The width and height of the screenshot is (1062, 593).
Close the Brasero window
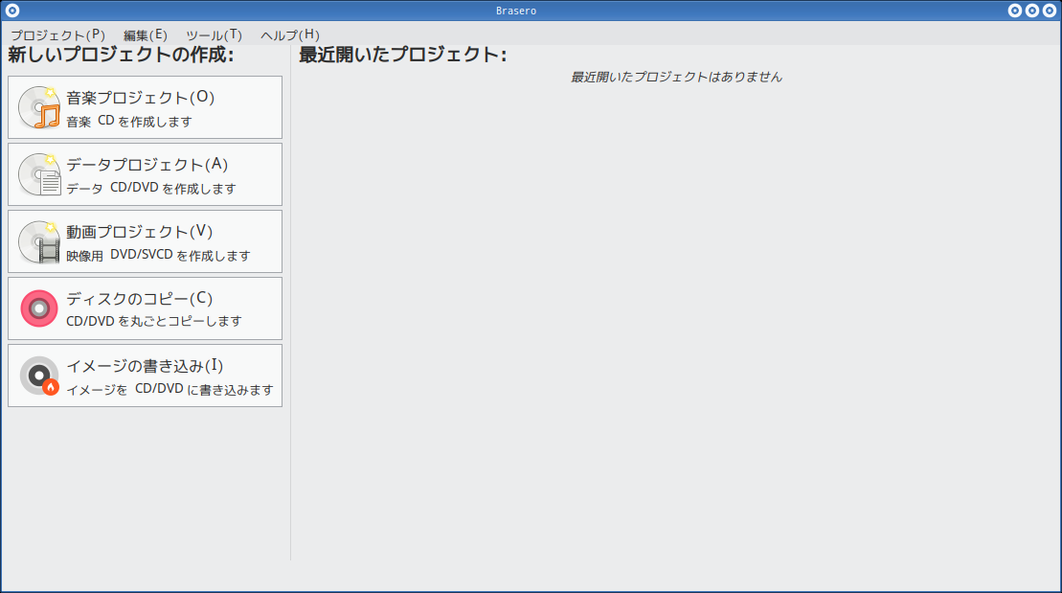[1050, 11]
